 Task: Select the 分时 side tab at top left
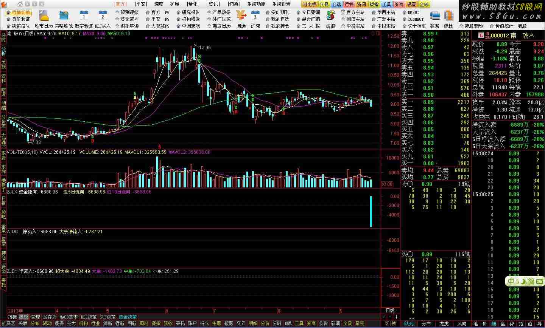tap(3, 37)
